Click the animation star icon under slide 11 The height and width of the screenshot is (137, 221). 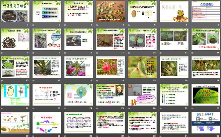click(97, 53)
